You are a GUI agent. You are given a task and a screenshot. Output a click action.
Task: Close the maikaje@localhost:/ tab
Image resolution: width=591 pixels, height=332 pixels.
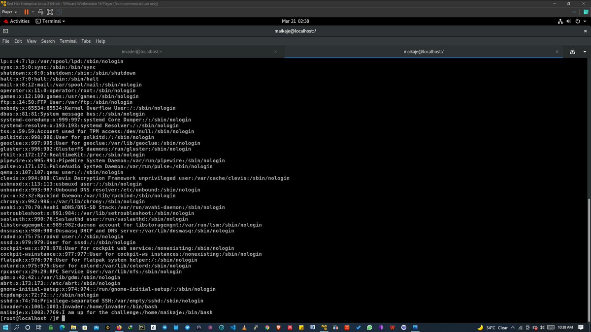(557, 52)
